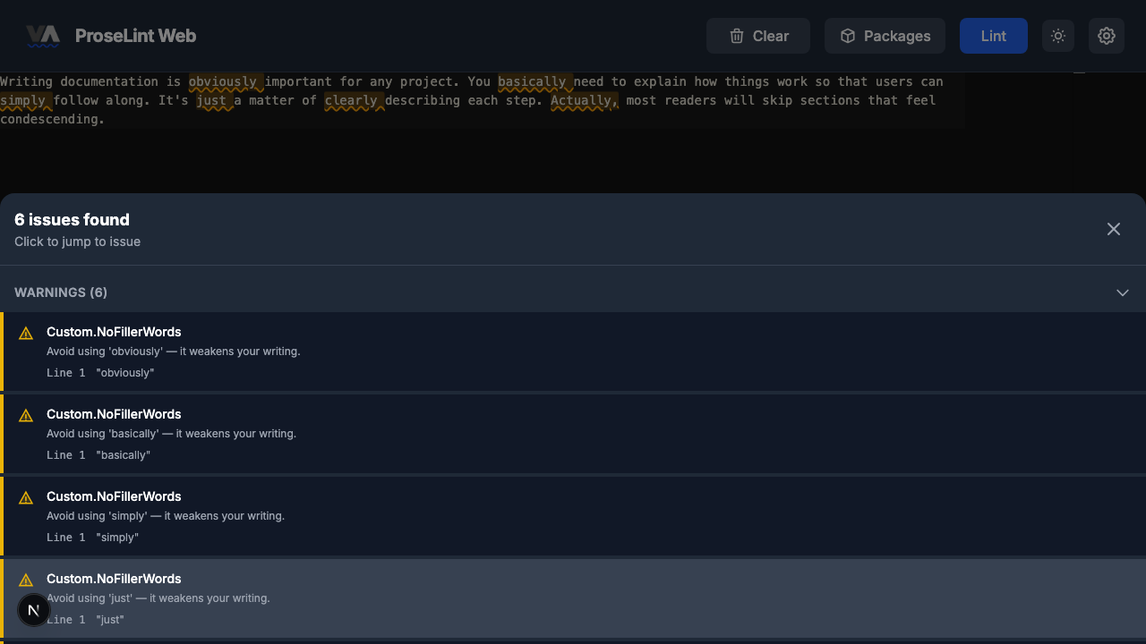Click the warning triangle icon for 'obviously'
Viewport: 1146px width, 644px height.
pos(26,334)
